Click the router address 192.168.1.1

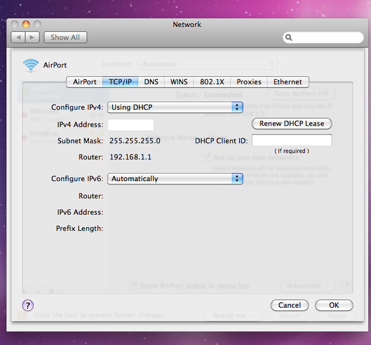point(131,157)
